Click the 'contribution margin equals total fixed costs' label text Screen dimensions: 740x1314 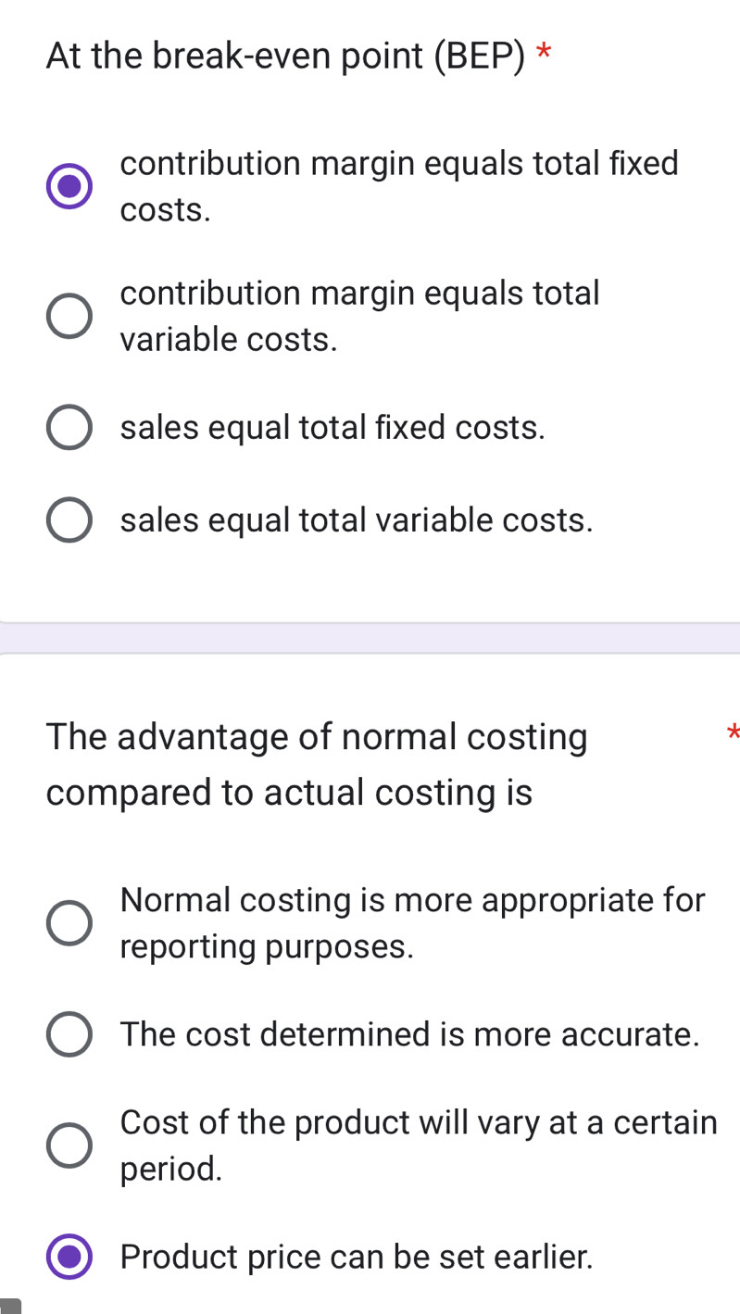399,187
